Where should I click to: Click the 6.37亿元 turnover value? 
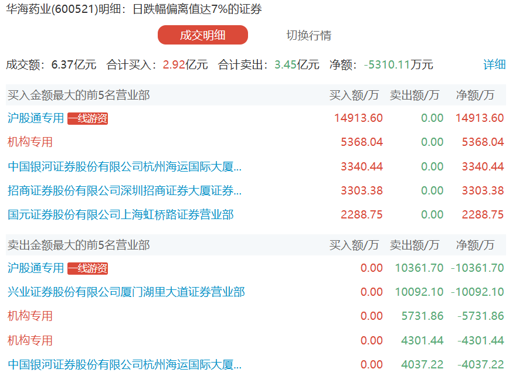[x=74, y=65]
